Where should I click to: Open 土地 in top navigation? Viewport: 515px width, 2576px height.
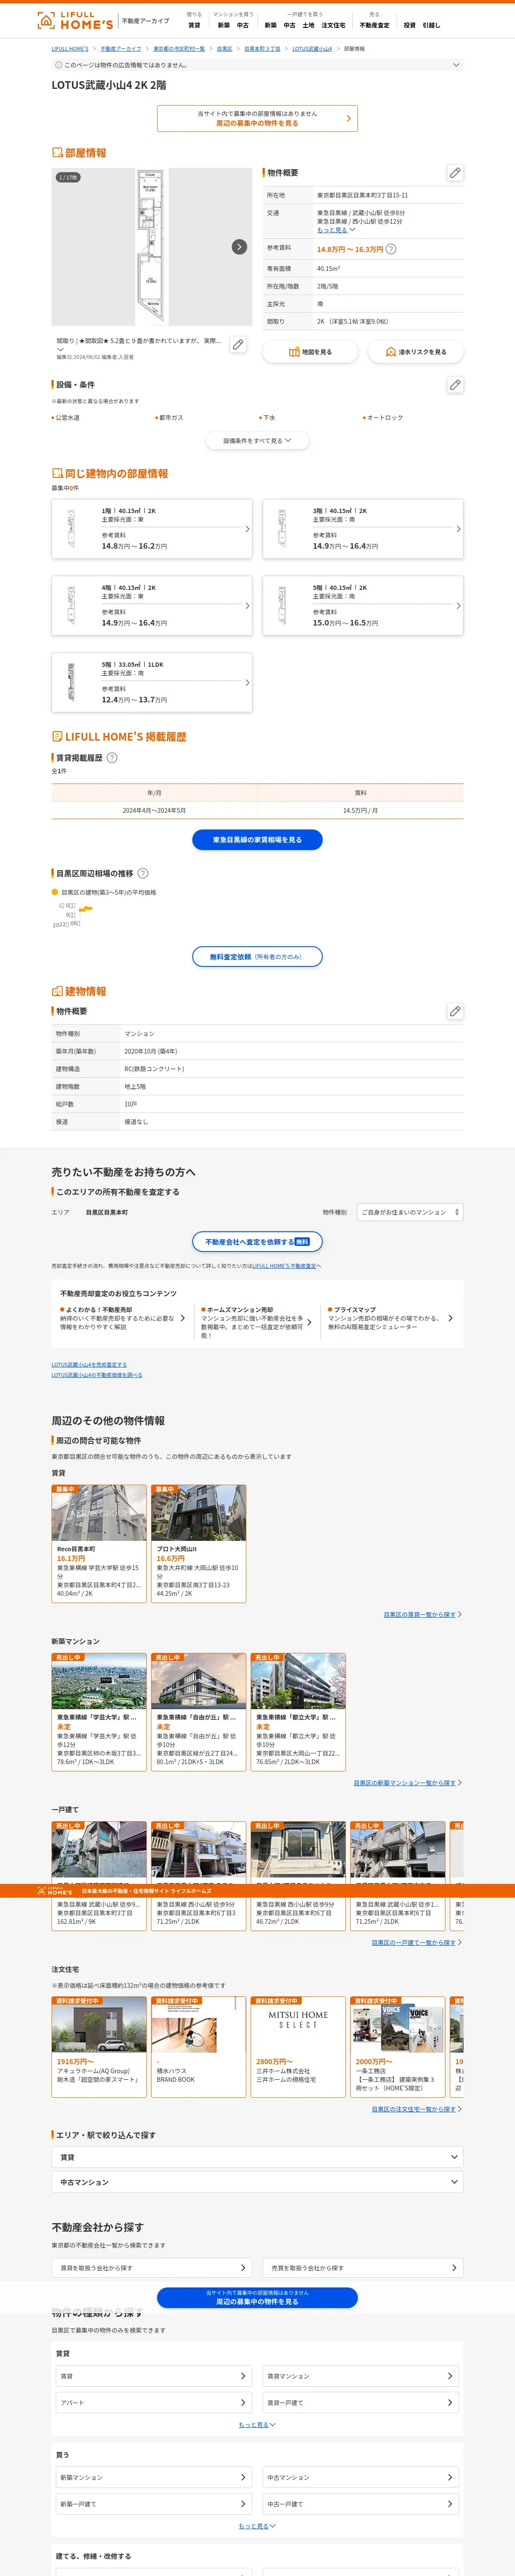click(308, 25)
